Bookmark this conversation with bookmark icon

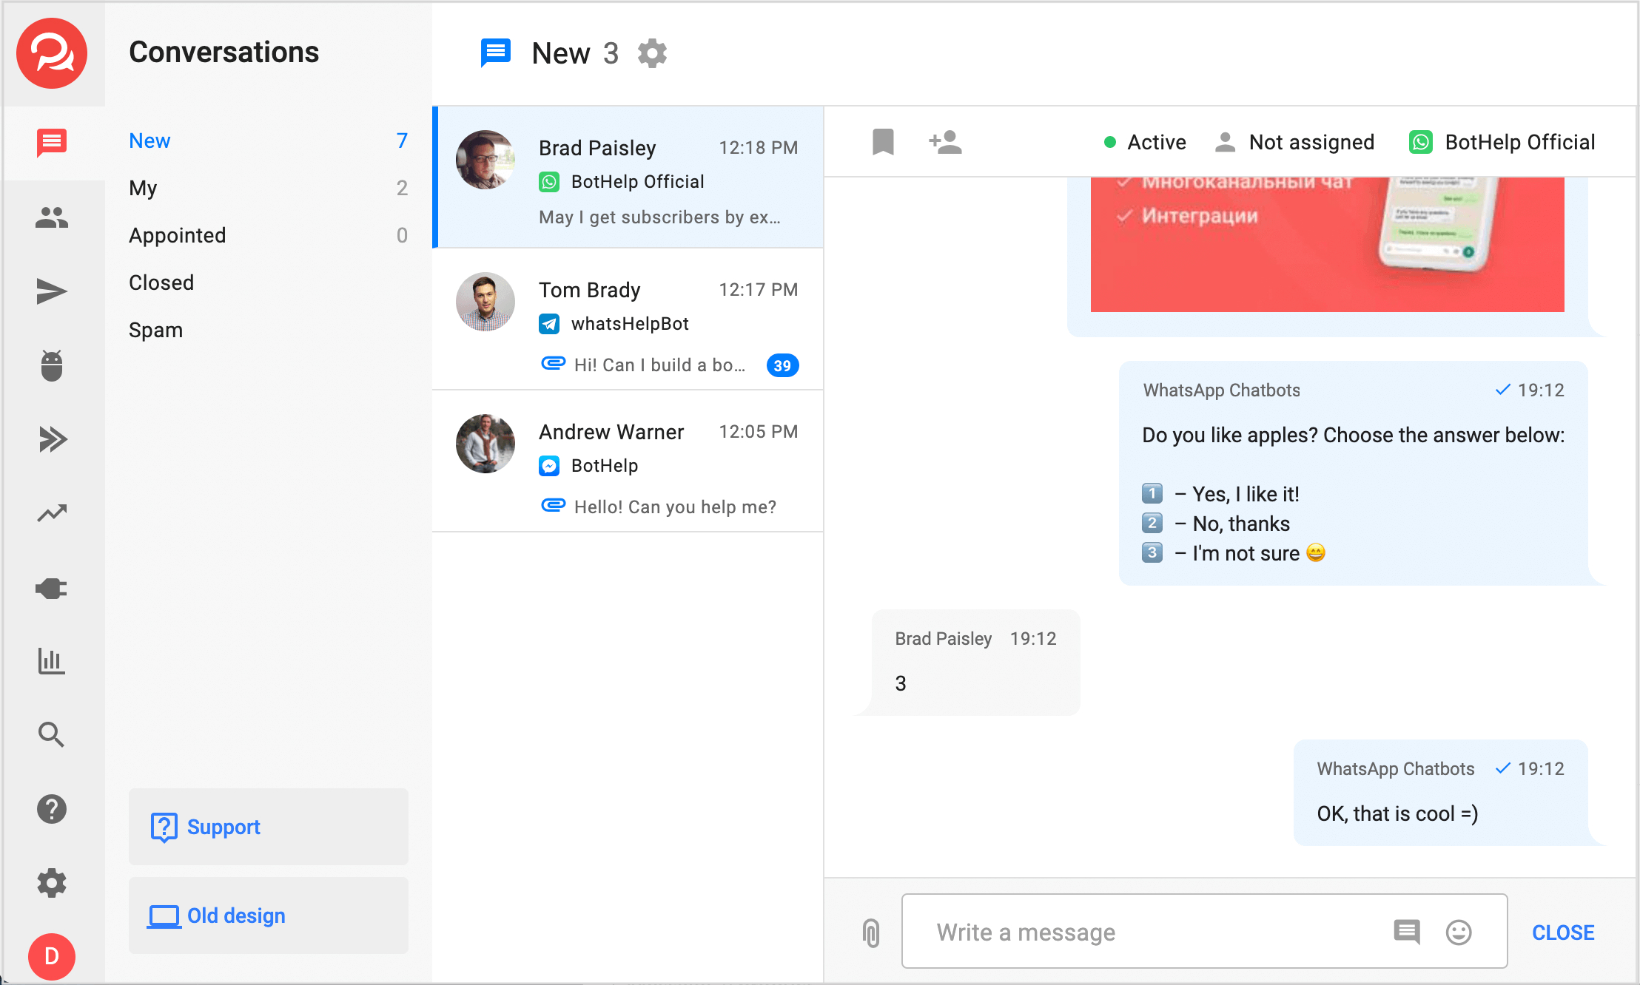pos(883,141)
